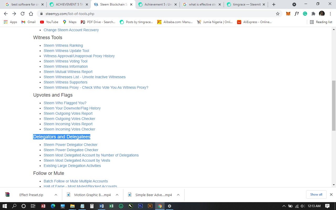Expand options for Motion Graphic video download
This screenshot has height=210, width=336.
(117, 195)
